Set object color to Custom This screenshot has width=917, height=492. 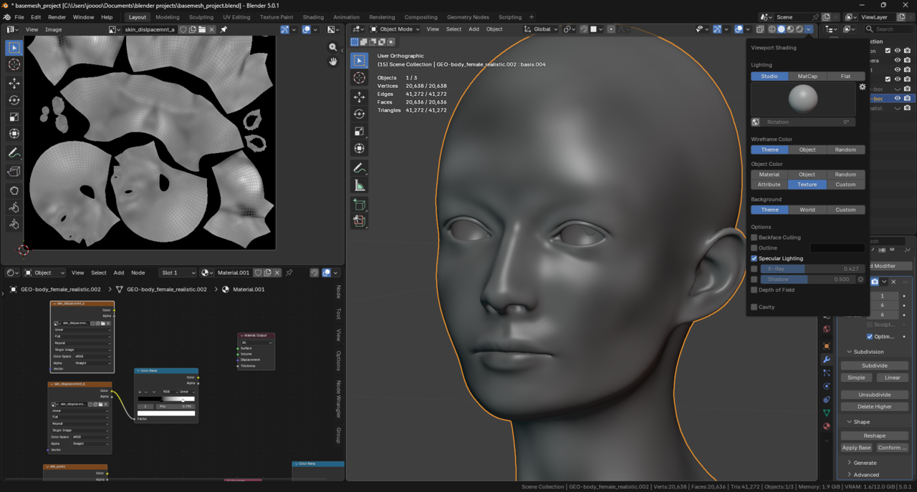[845, 184]
